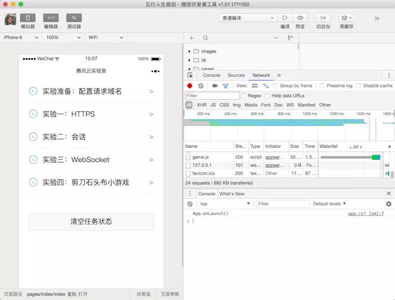Open the iPhone 6 device dropdown

[x=21, y=38]
